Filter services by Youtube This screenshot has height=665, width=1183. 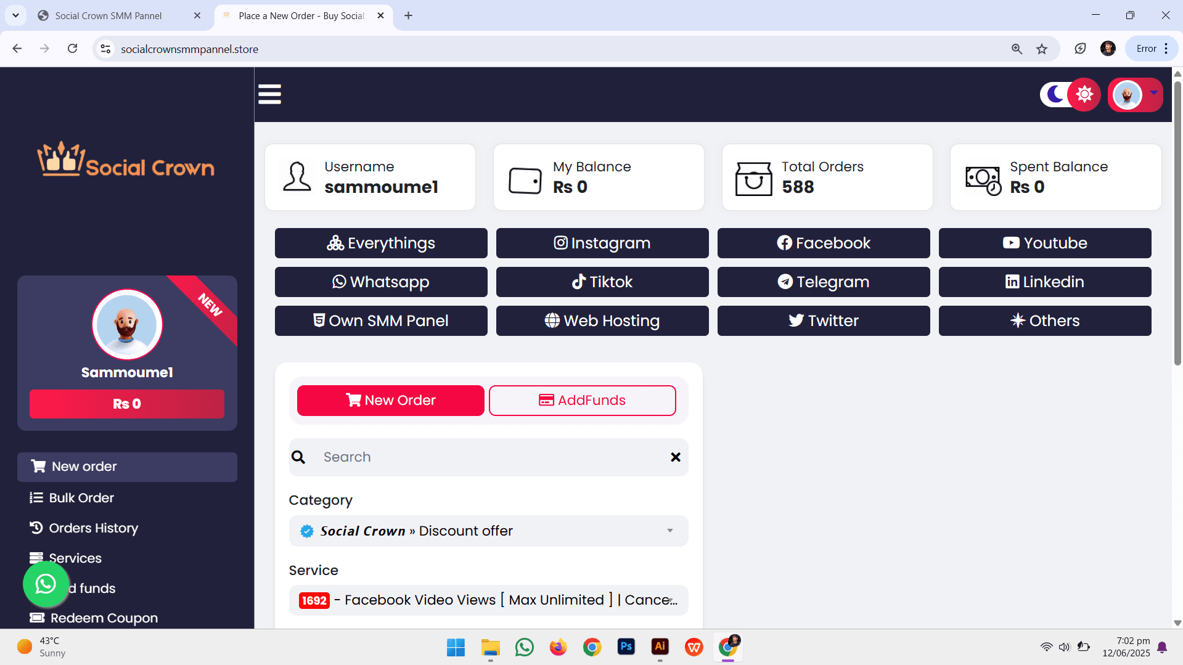coord(1045,243)
